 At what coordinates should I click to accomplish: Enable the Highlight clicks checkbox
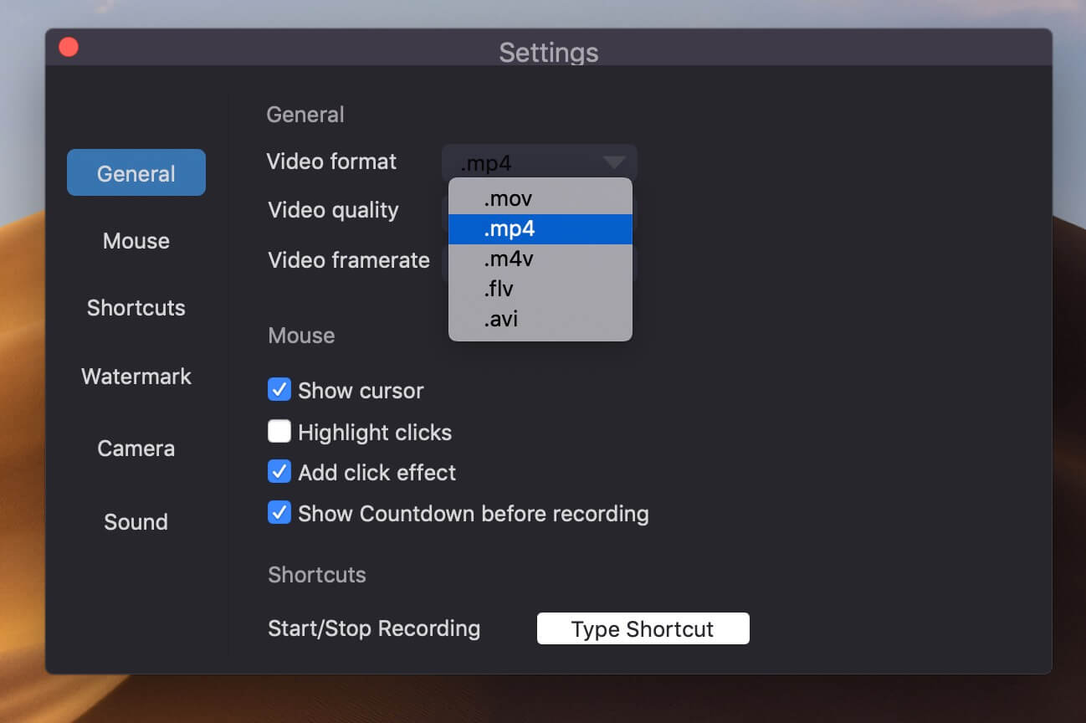pos(279,432)
